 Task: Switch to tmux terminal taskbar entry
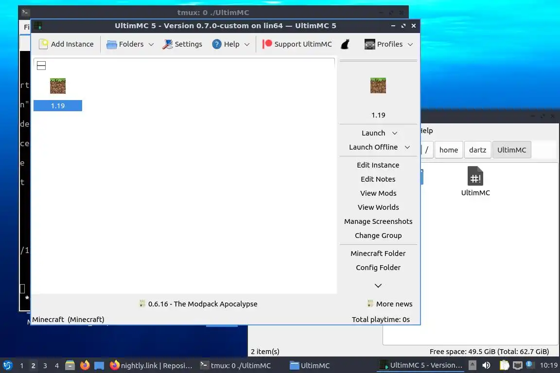pos(235,366)
